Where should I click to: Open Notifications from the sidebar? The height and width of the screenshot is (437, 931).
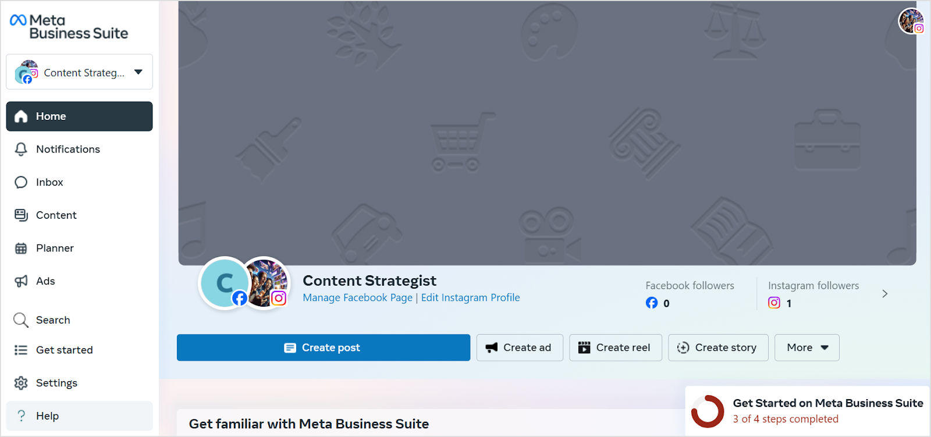point(79,150)
